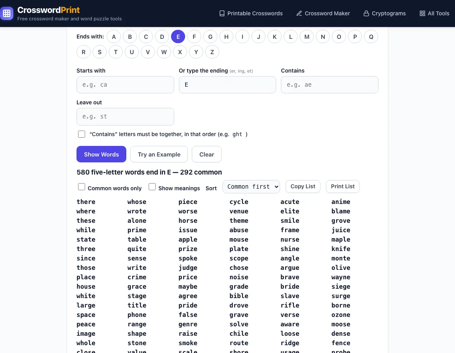This screenshot has width=455, height=353.
Task: Open the Cryptograms nav item
Action: point(385,13)
